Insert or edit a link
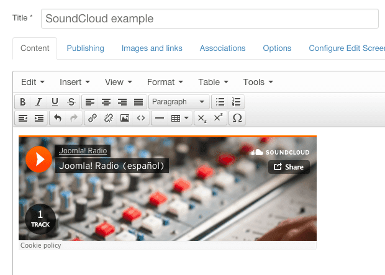 pos(93,118)
